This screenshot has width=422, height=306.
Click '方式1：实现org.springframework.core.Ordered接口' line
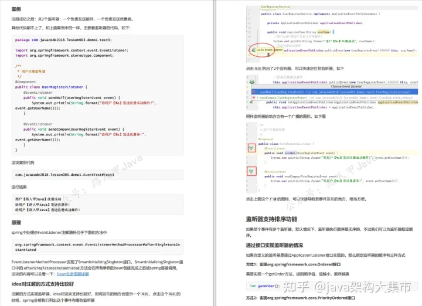[x=294, y=264]
